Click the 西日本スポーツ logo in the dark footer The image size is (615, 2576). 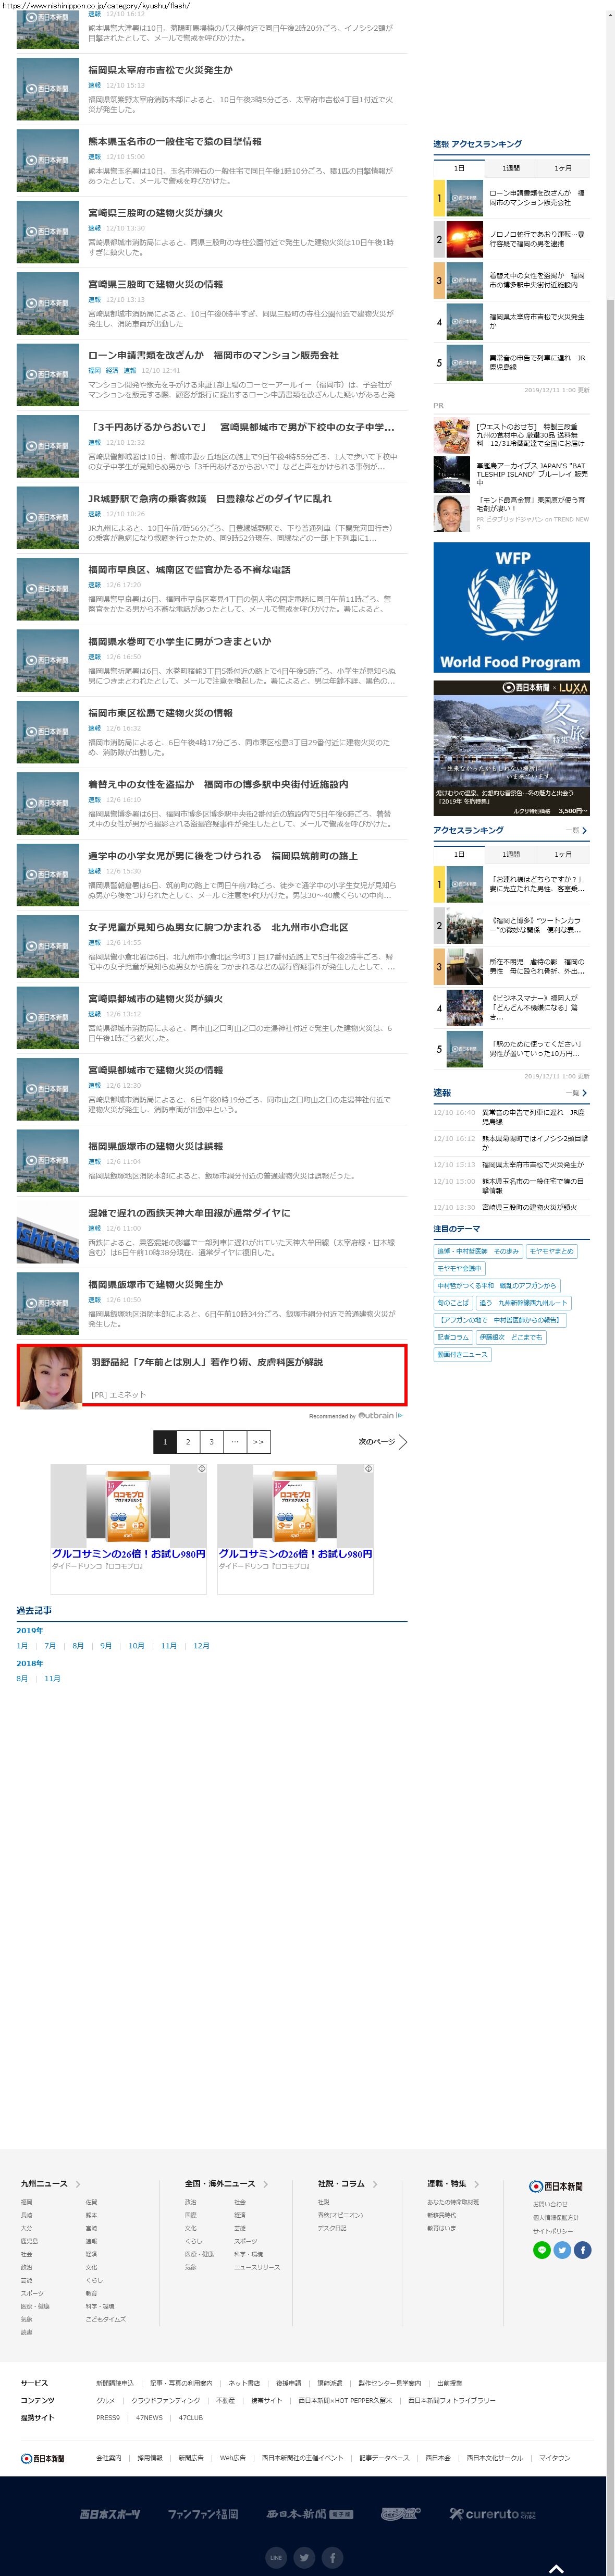(110, 2513)
